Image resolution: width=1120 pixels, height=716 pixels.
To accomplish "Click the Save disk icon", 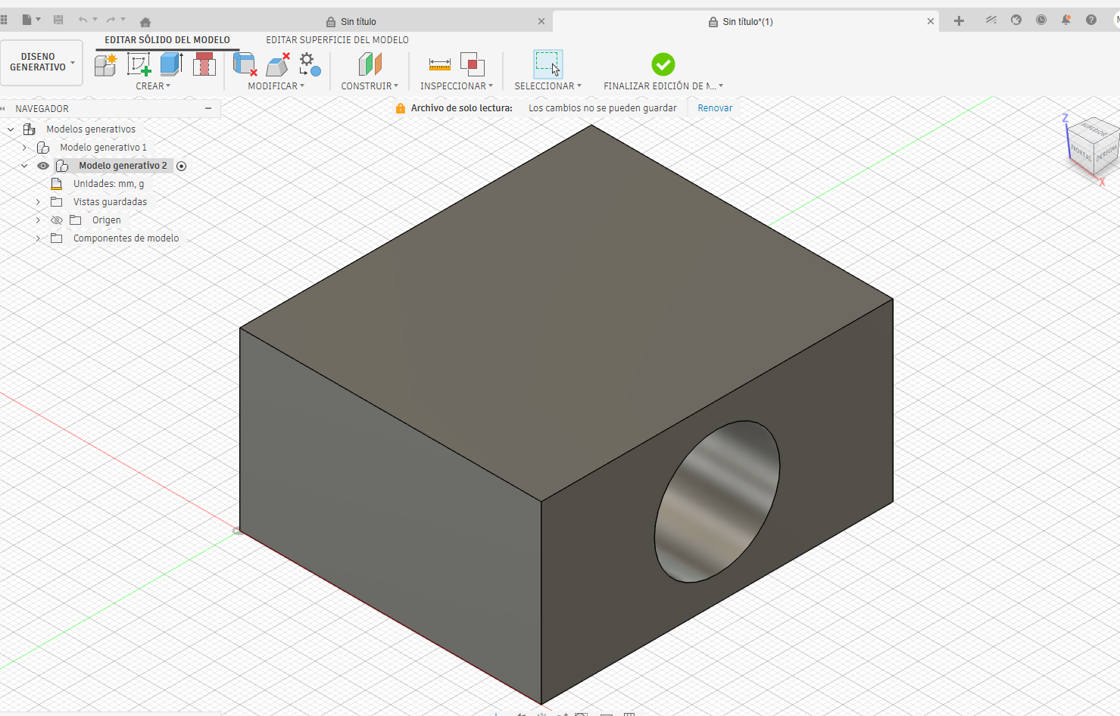I will coord(58,20).
